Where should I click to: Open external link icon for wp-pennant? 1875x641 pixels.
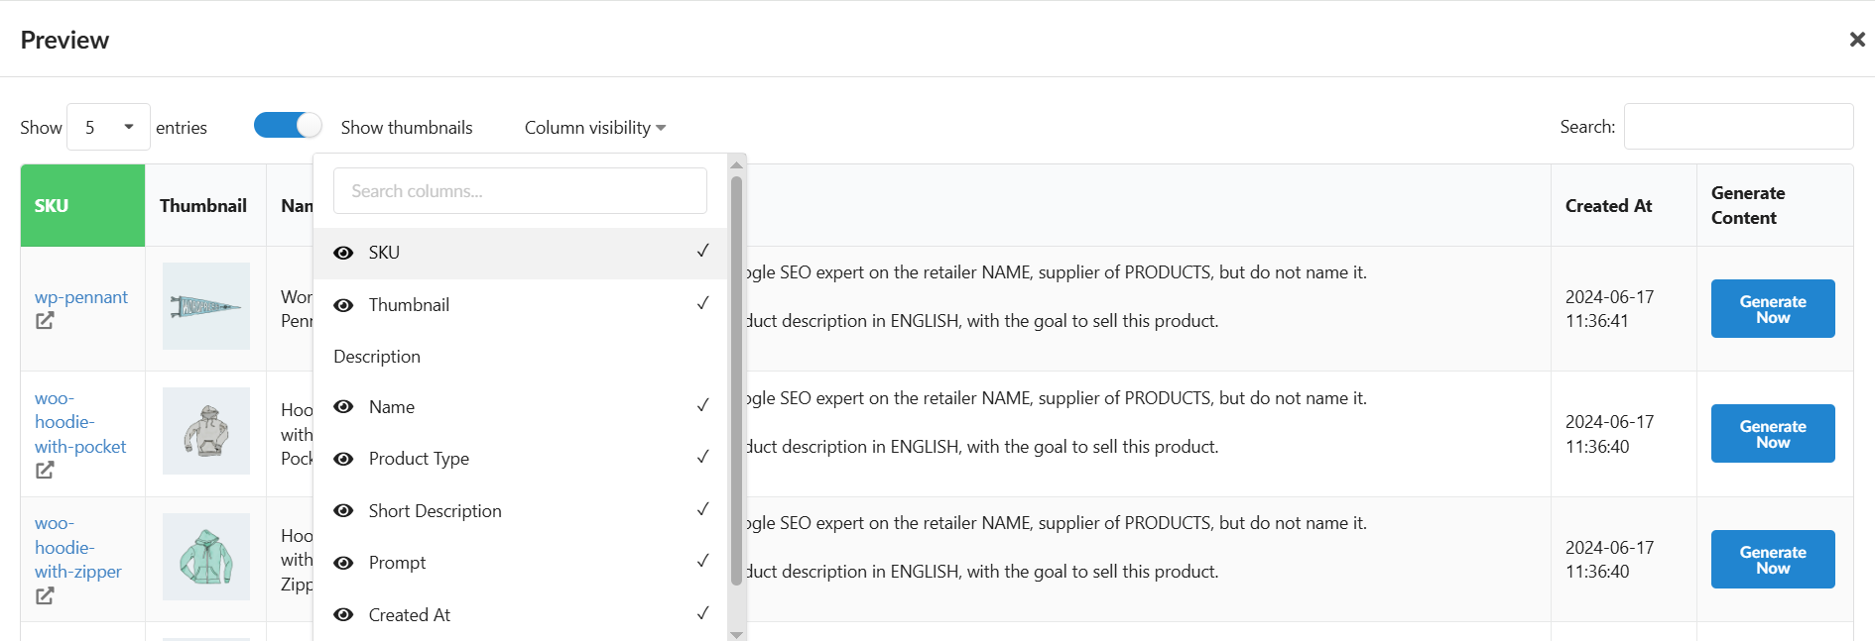(45, 321)
